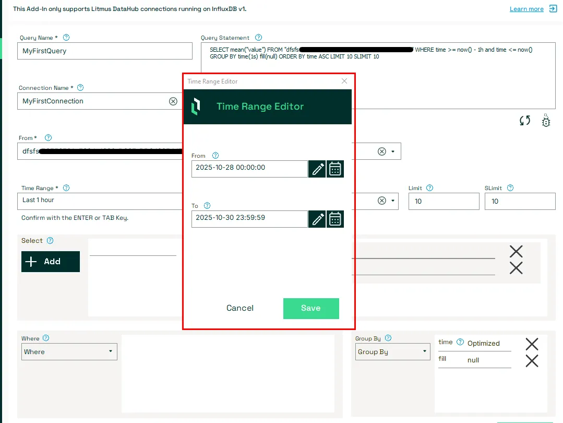Clear the MyFirstConnection connection name
This screenshot has width=563, height=423.
point(173,101)
